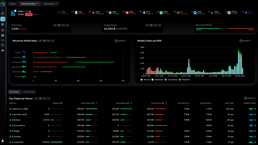The image size is (258, 145).
Task: Favorite the $beattie trader
Action: (x=10, y=131)
